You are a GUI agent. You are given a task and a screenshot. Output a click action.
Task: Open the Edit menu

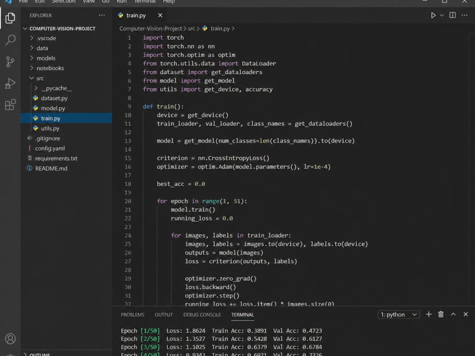pyautogui.click(x=40, y=1)
